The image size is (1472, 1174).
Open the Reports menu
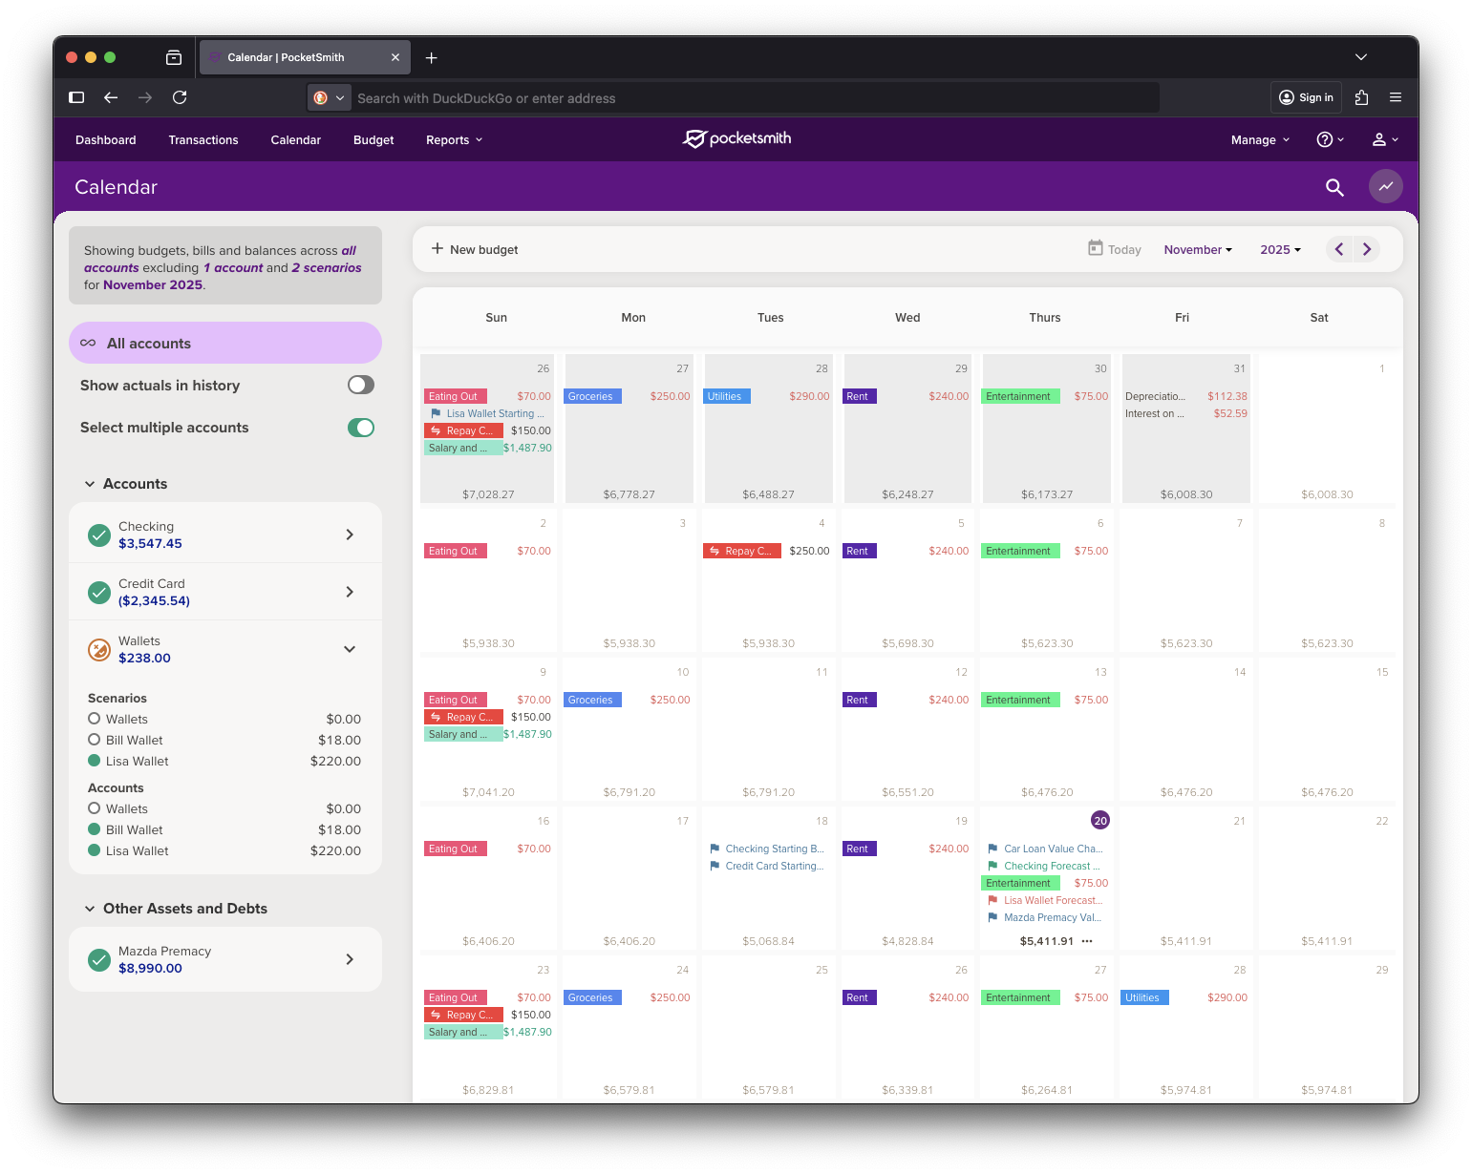click(x=454, y=140)
